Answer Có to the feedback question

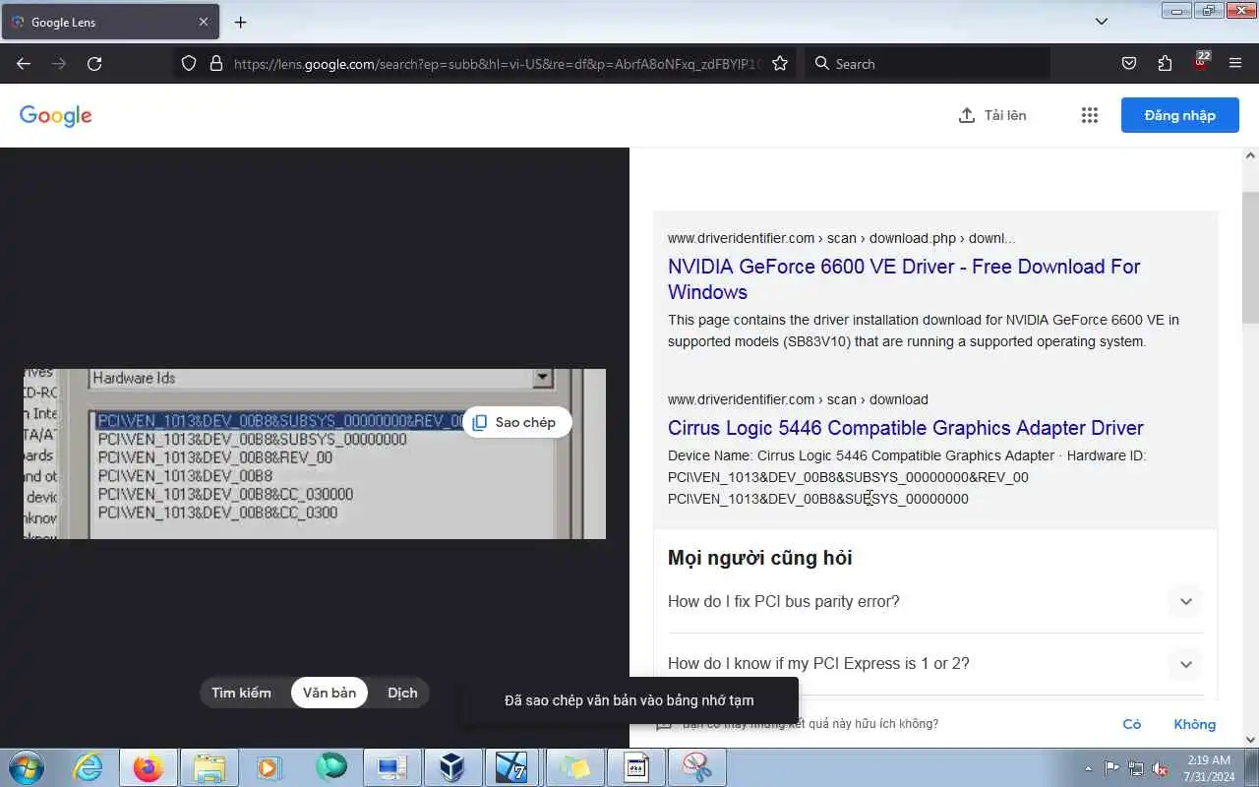coord(1132,724)
